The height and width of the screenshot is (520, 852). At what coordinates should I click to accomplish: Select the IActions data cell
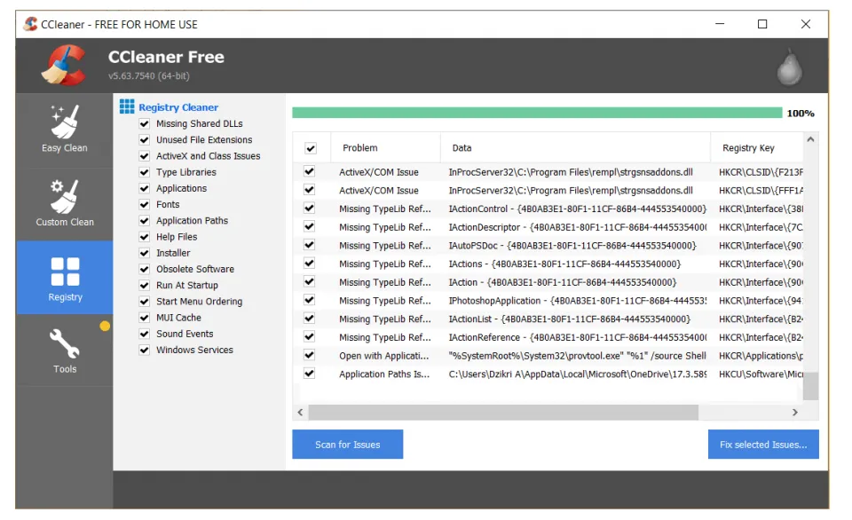[x=564, y=264]
